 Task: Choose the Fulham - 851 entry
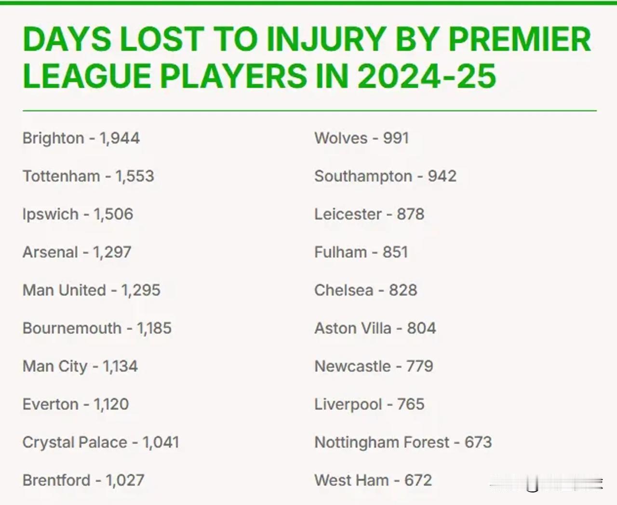[x=361, y=252]
